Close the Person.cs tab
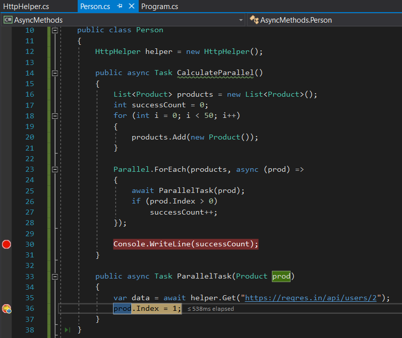Image resolution: width=402 pixels, height=338 pixels. point(132,6)
